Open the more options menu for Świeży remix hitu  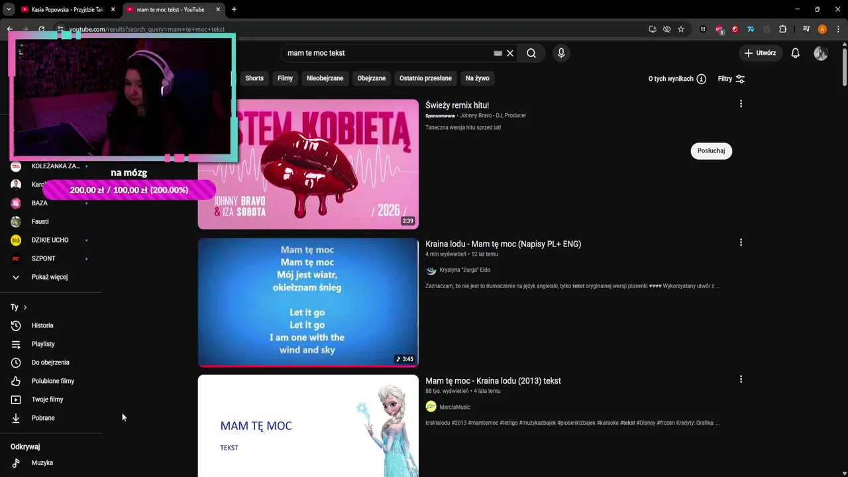[x=741, y=104]
